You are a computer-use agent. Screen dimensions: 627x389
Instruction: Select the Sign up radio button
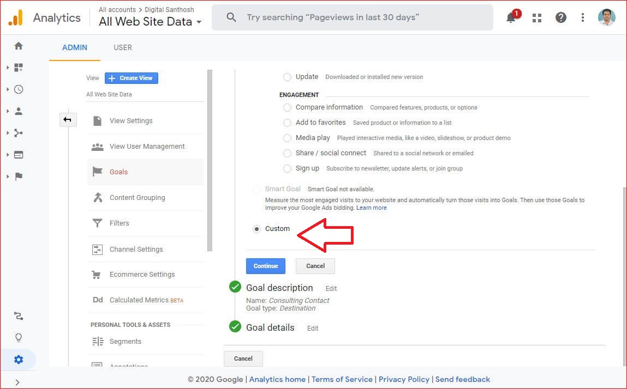[x=287, y=168]
